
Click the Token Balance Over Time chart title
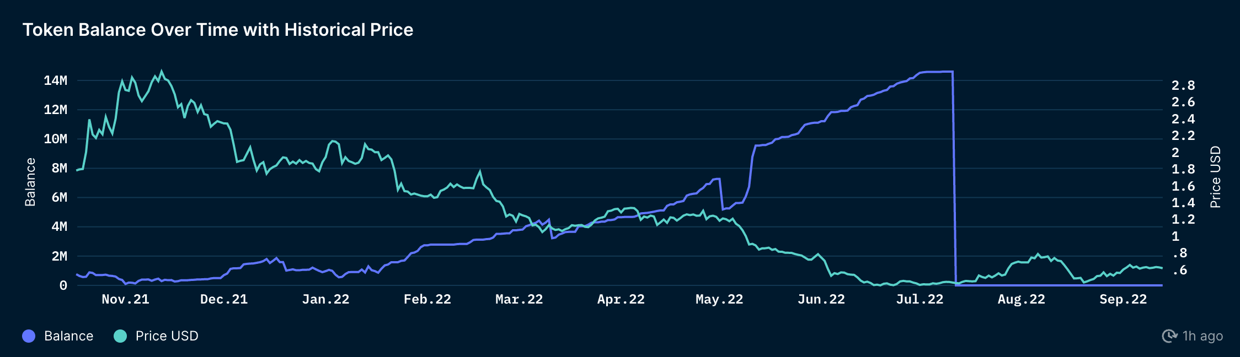(x=218, y=30)
